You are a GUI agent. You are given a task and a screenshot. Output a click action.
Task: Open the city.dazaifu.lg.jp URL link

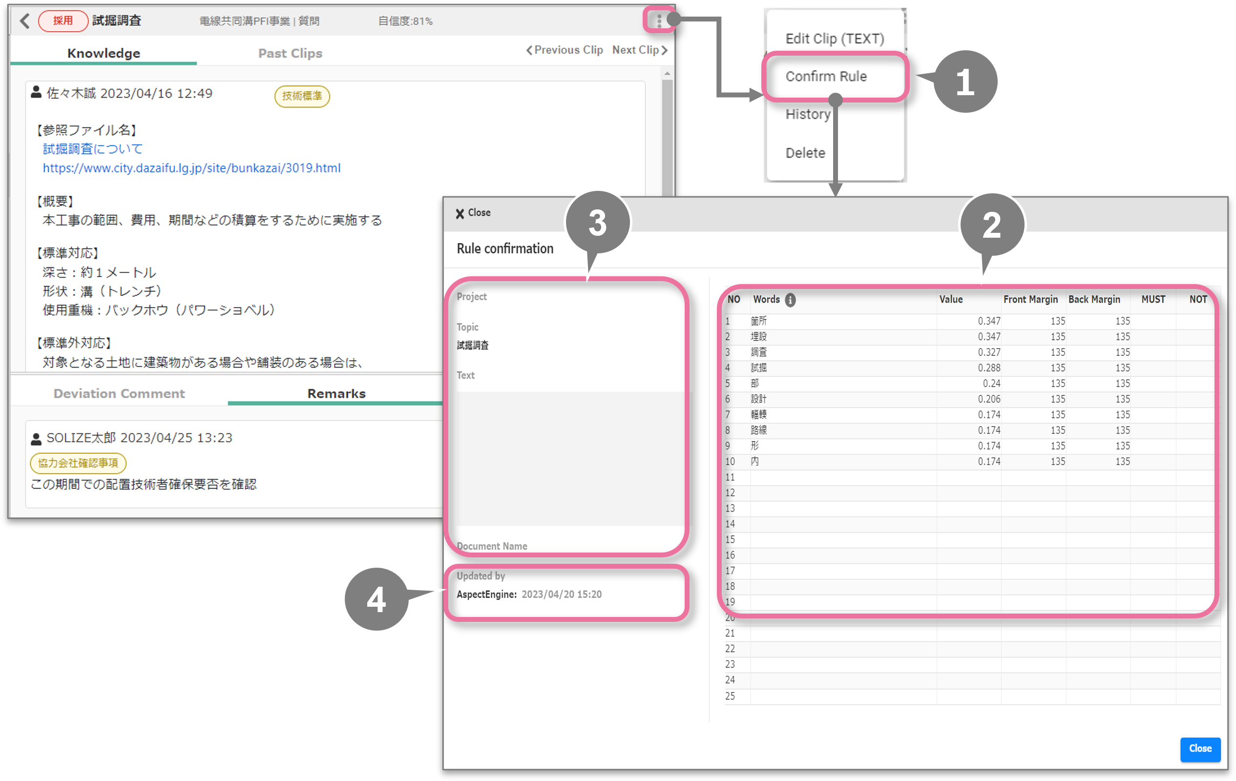click(191, 168)
